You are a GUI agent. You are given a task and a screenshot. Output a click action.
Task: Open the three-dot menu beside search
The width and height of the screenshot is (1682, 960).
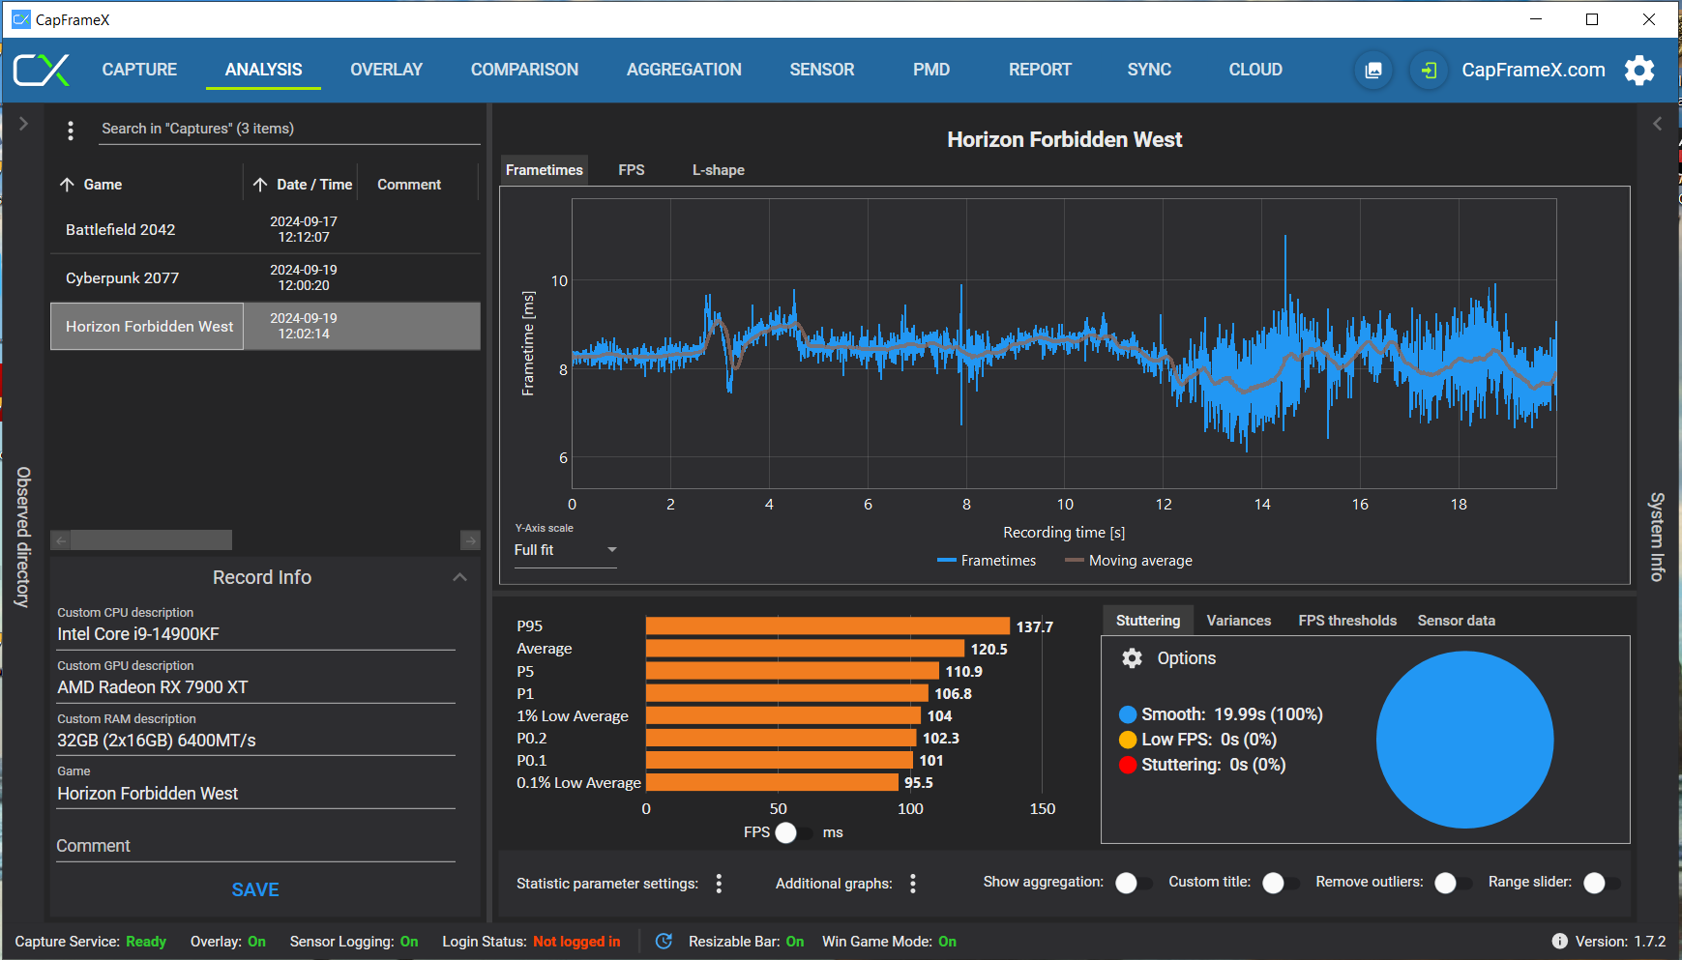pos(71,130)
